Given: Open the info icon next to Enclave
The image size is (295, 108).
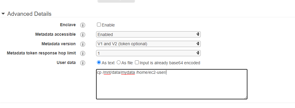Looking at the screenshot, I should point(83,25).
